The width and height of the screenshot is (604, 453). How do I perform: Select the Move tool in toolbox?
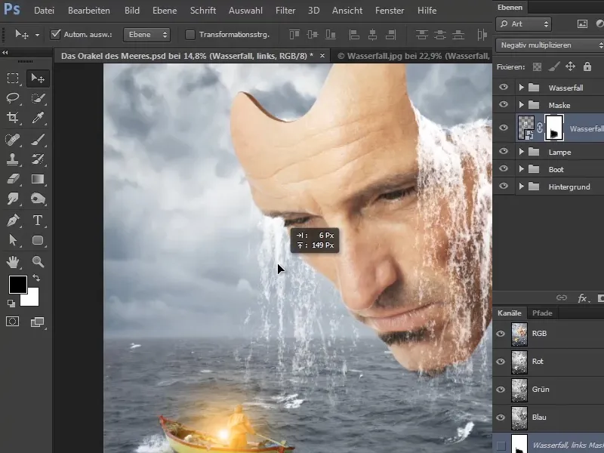38,79
